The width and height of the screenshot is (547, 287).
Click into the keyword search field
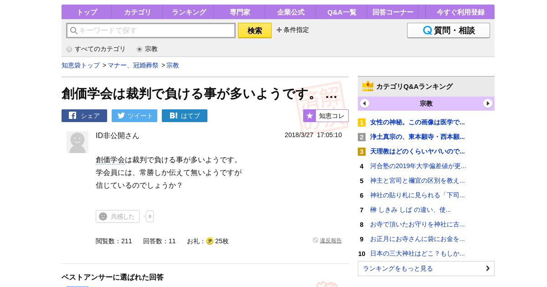151,31
